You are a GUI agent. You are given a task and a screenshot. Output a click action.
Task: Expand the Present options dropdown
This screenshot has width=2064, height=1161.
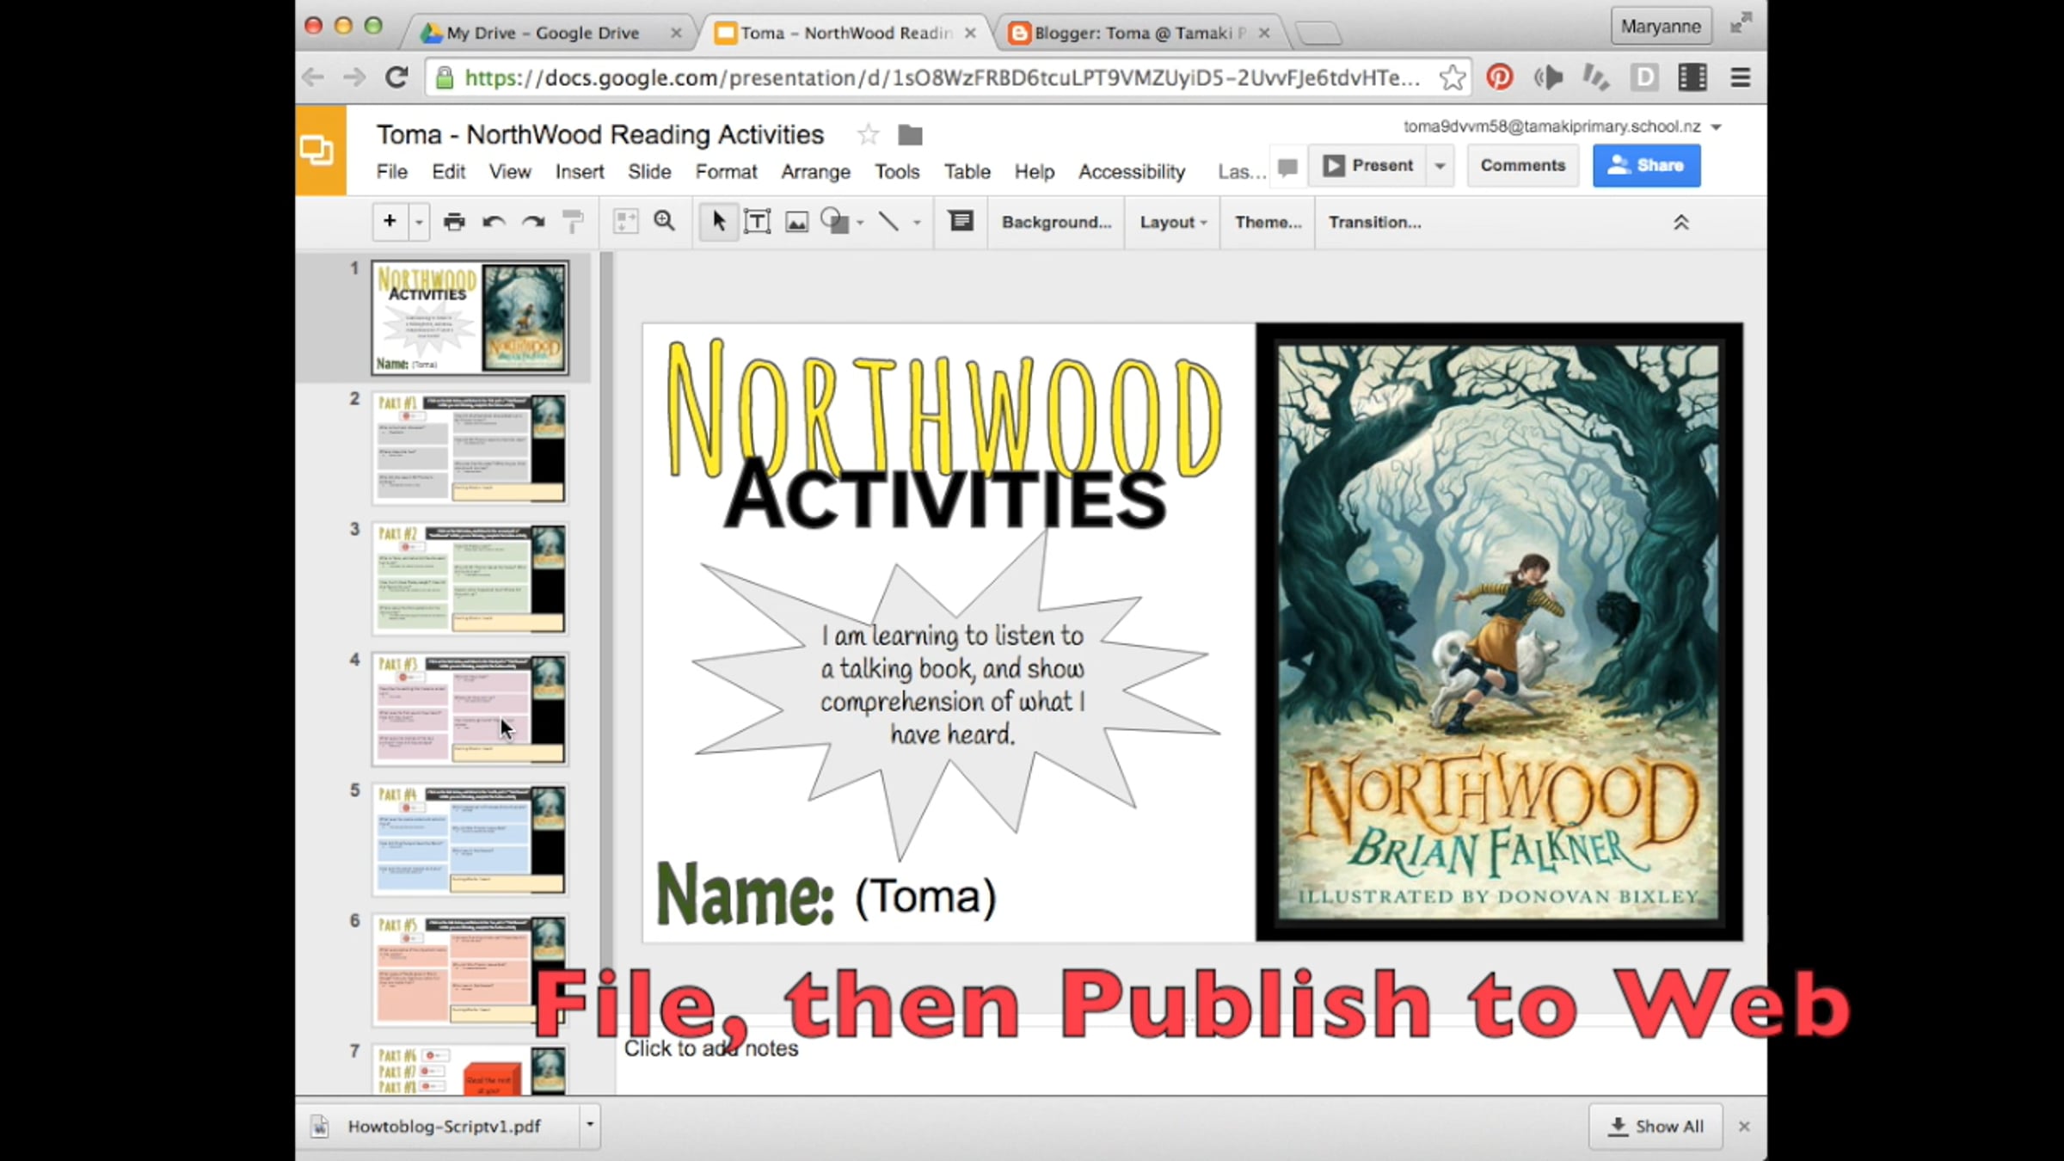pyautogui.click(x=1440, y=165)
